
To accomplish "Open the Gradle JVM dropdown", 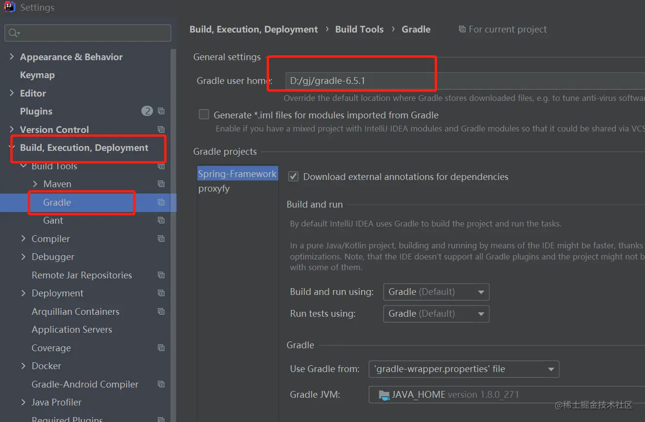I will click(x=507, y=395).
